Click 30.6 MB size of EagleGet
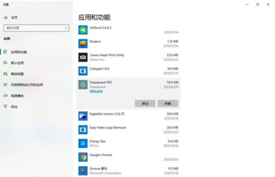Image resolution: width=275 pixels, height=177 pixels. point(172,114)
